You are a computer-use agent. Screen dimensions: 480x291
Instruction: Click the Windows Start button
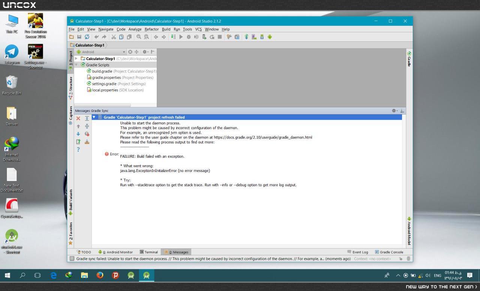[x=7, y=275]
